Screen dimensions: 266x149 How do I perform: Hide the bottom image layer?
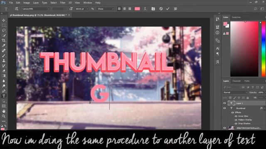(224, 128)
